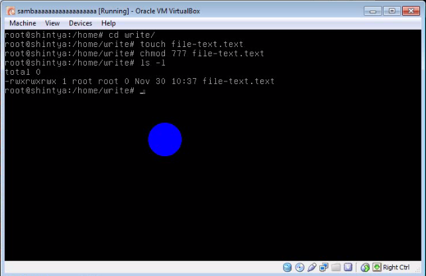Click the keyboard capture green arrow icon
Screen dimensions: 426x276
click(377, 267)
